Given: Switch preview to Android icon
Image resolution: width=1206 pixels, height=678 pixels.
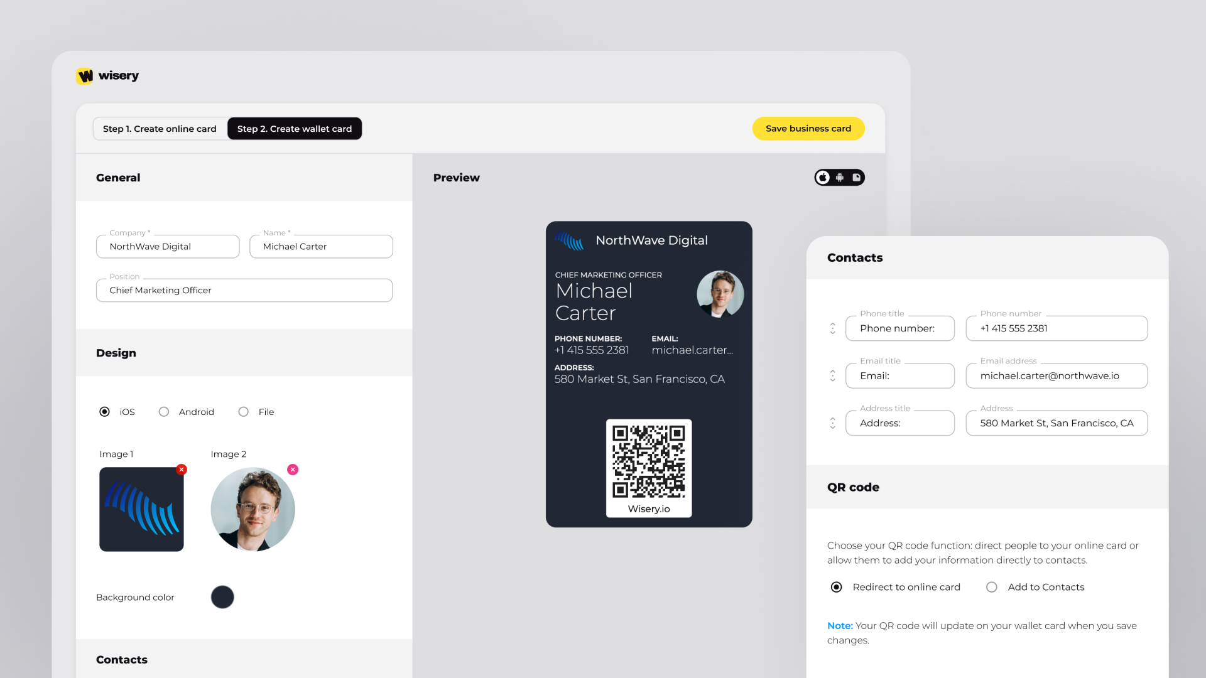Looking at the screenshot, I should [x=840, y=177].
